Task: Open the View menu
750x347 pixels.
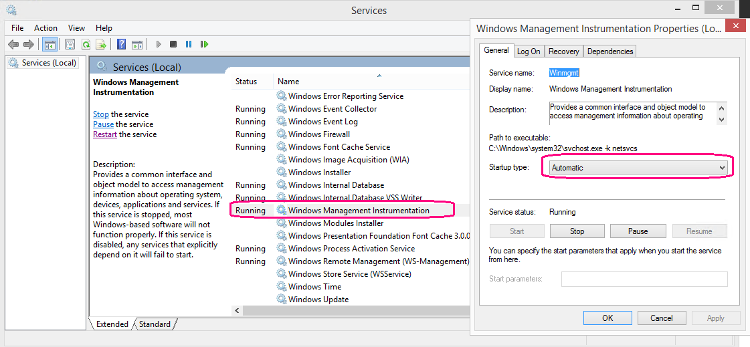Action: (x=76, y=27)
